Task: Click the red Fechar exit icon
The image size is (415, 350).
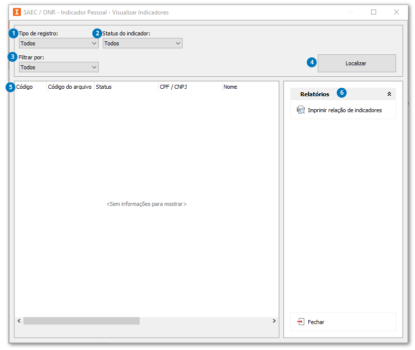Action: pos(301,322)
